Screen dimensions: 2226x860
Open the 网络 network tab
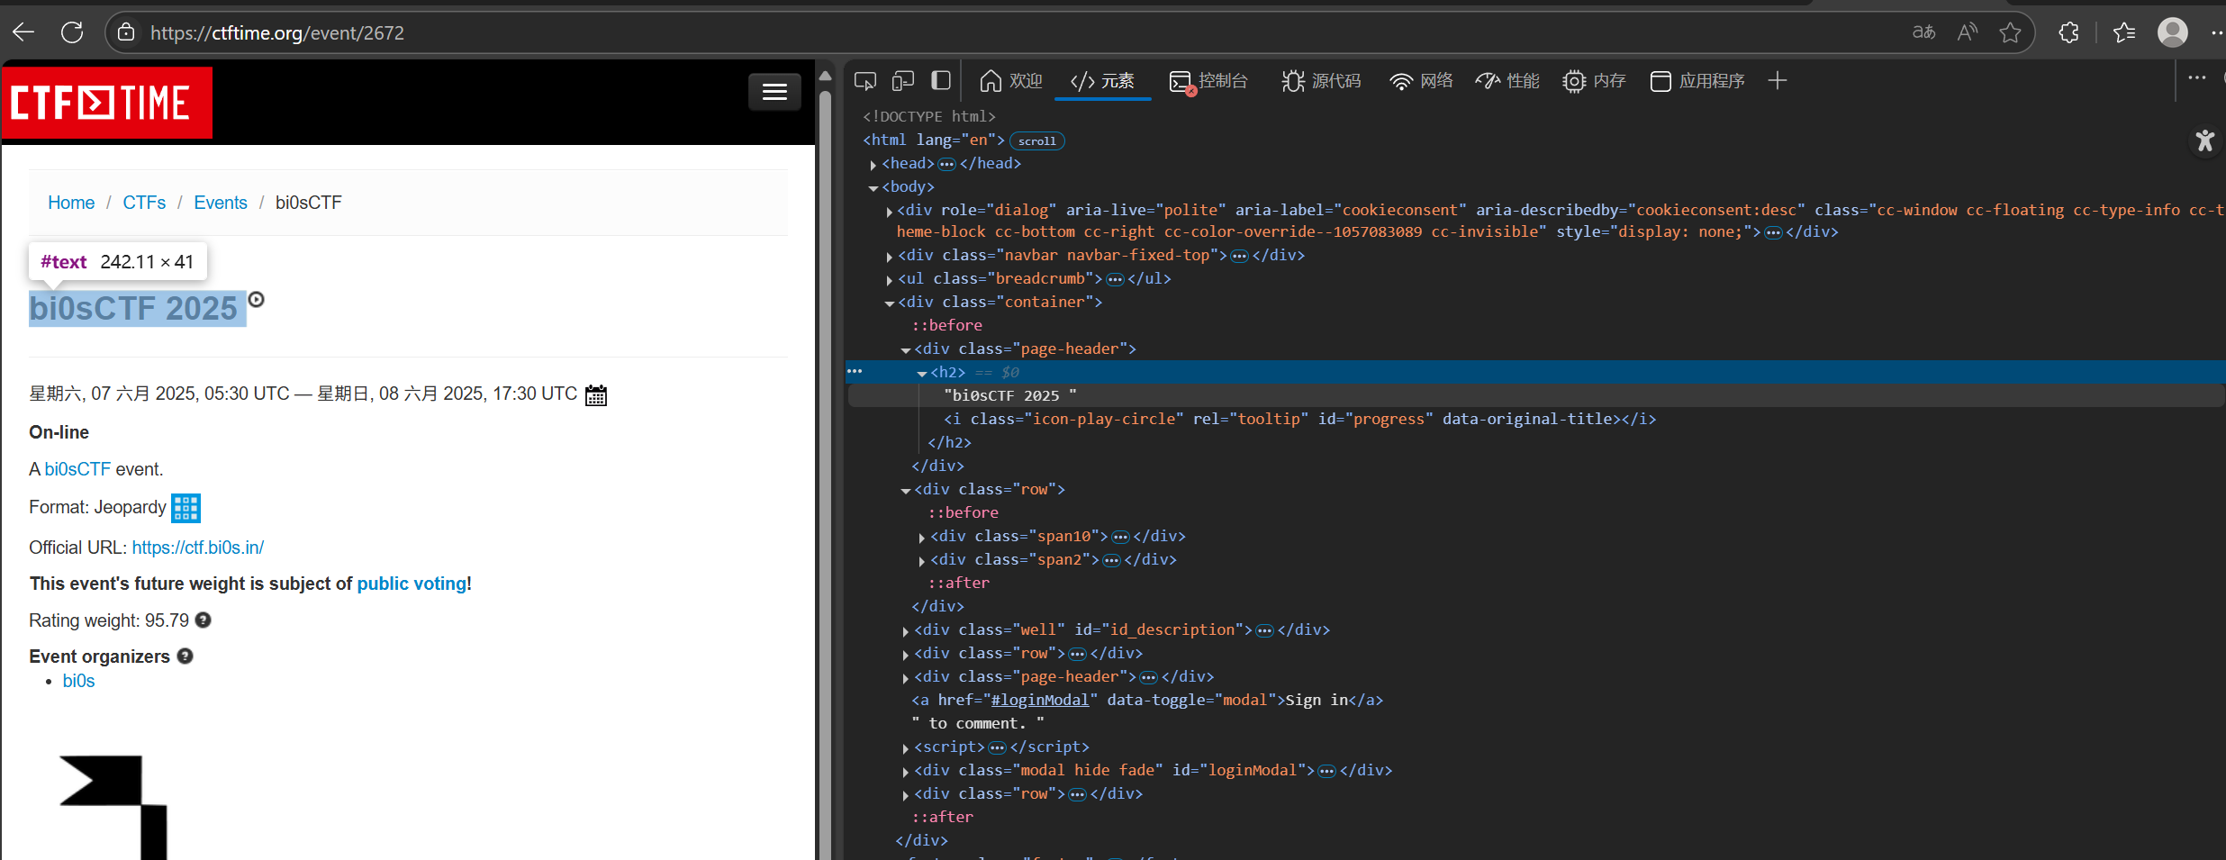coord(1421,81)
